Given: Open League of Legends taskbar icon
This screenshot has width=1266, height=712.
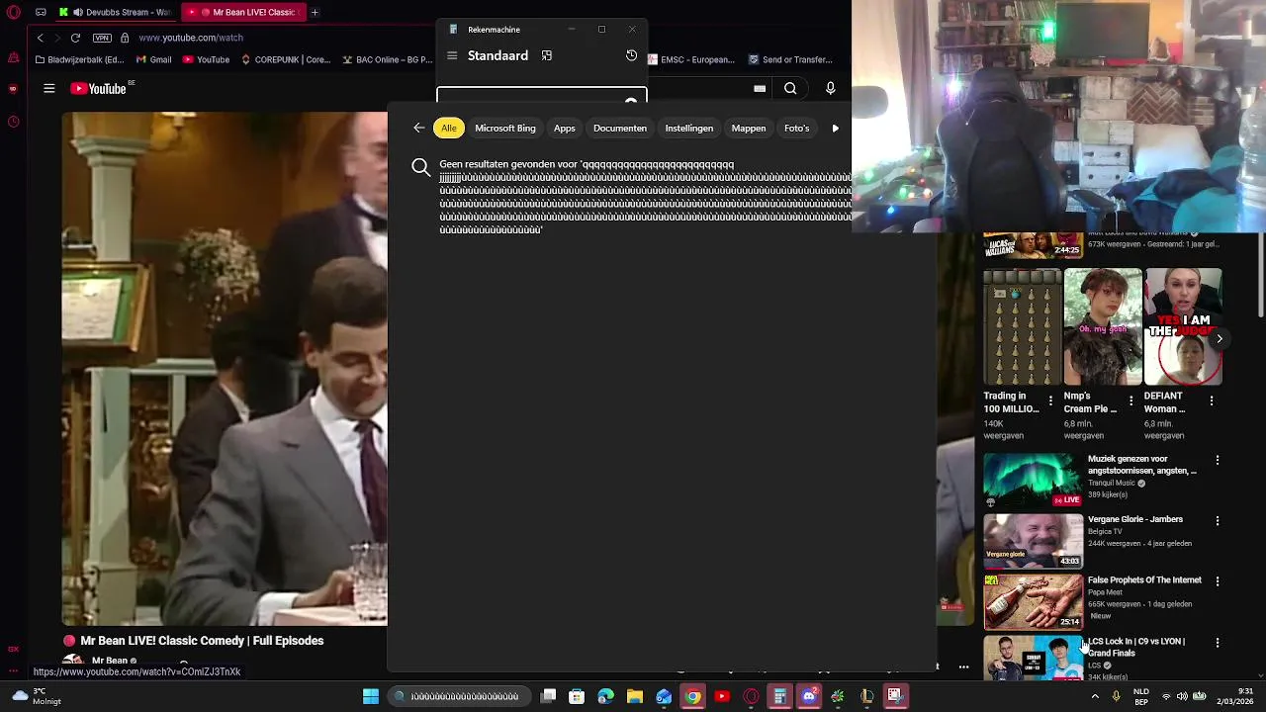Looking at the screenshot, I should (x=866, y=696).
